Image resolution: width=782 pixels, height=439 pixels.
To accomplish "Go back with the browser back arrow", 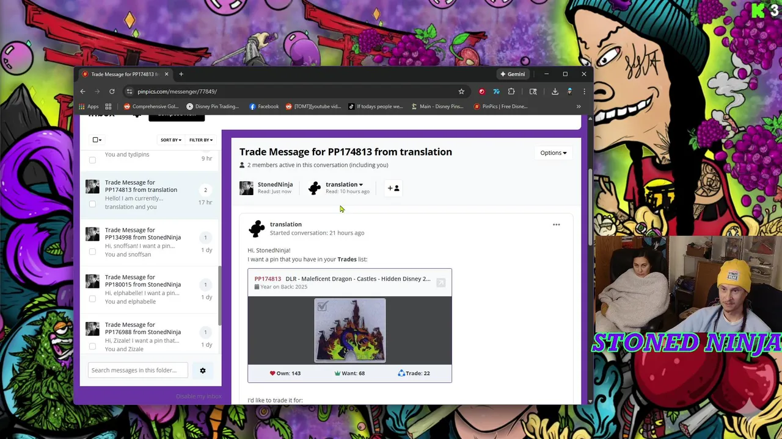I will [x=82, y=91].
